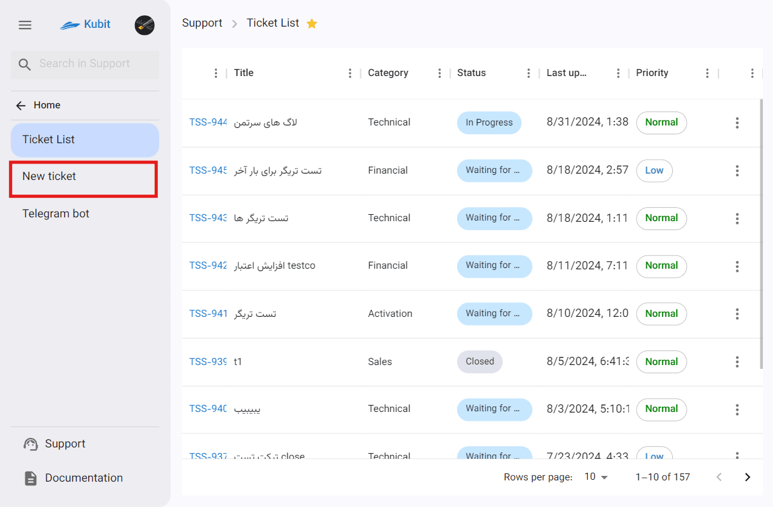
Task: Click the date 8/5/2024 cell
Action: [588, 362]
